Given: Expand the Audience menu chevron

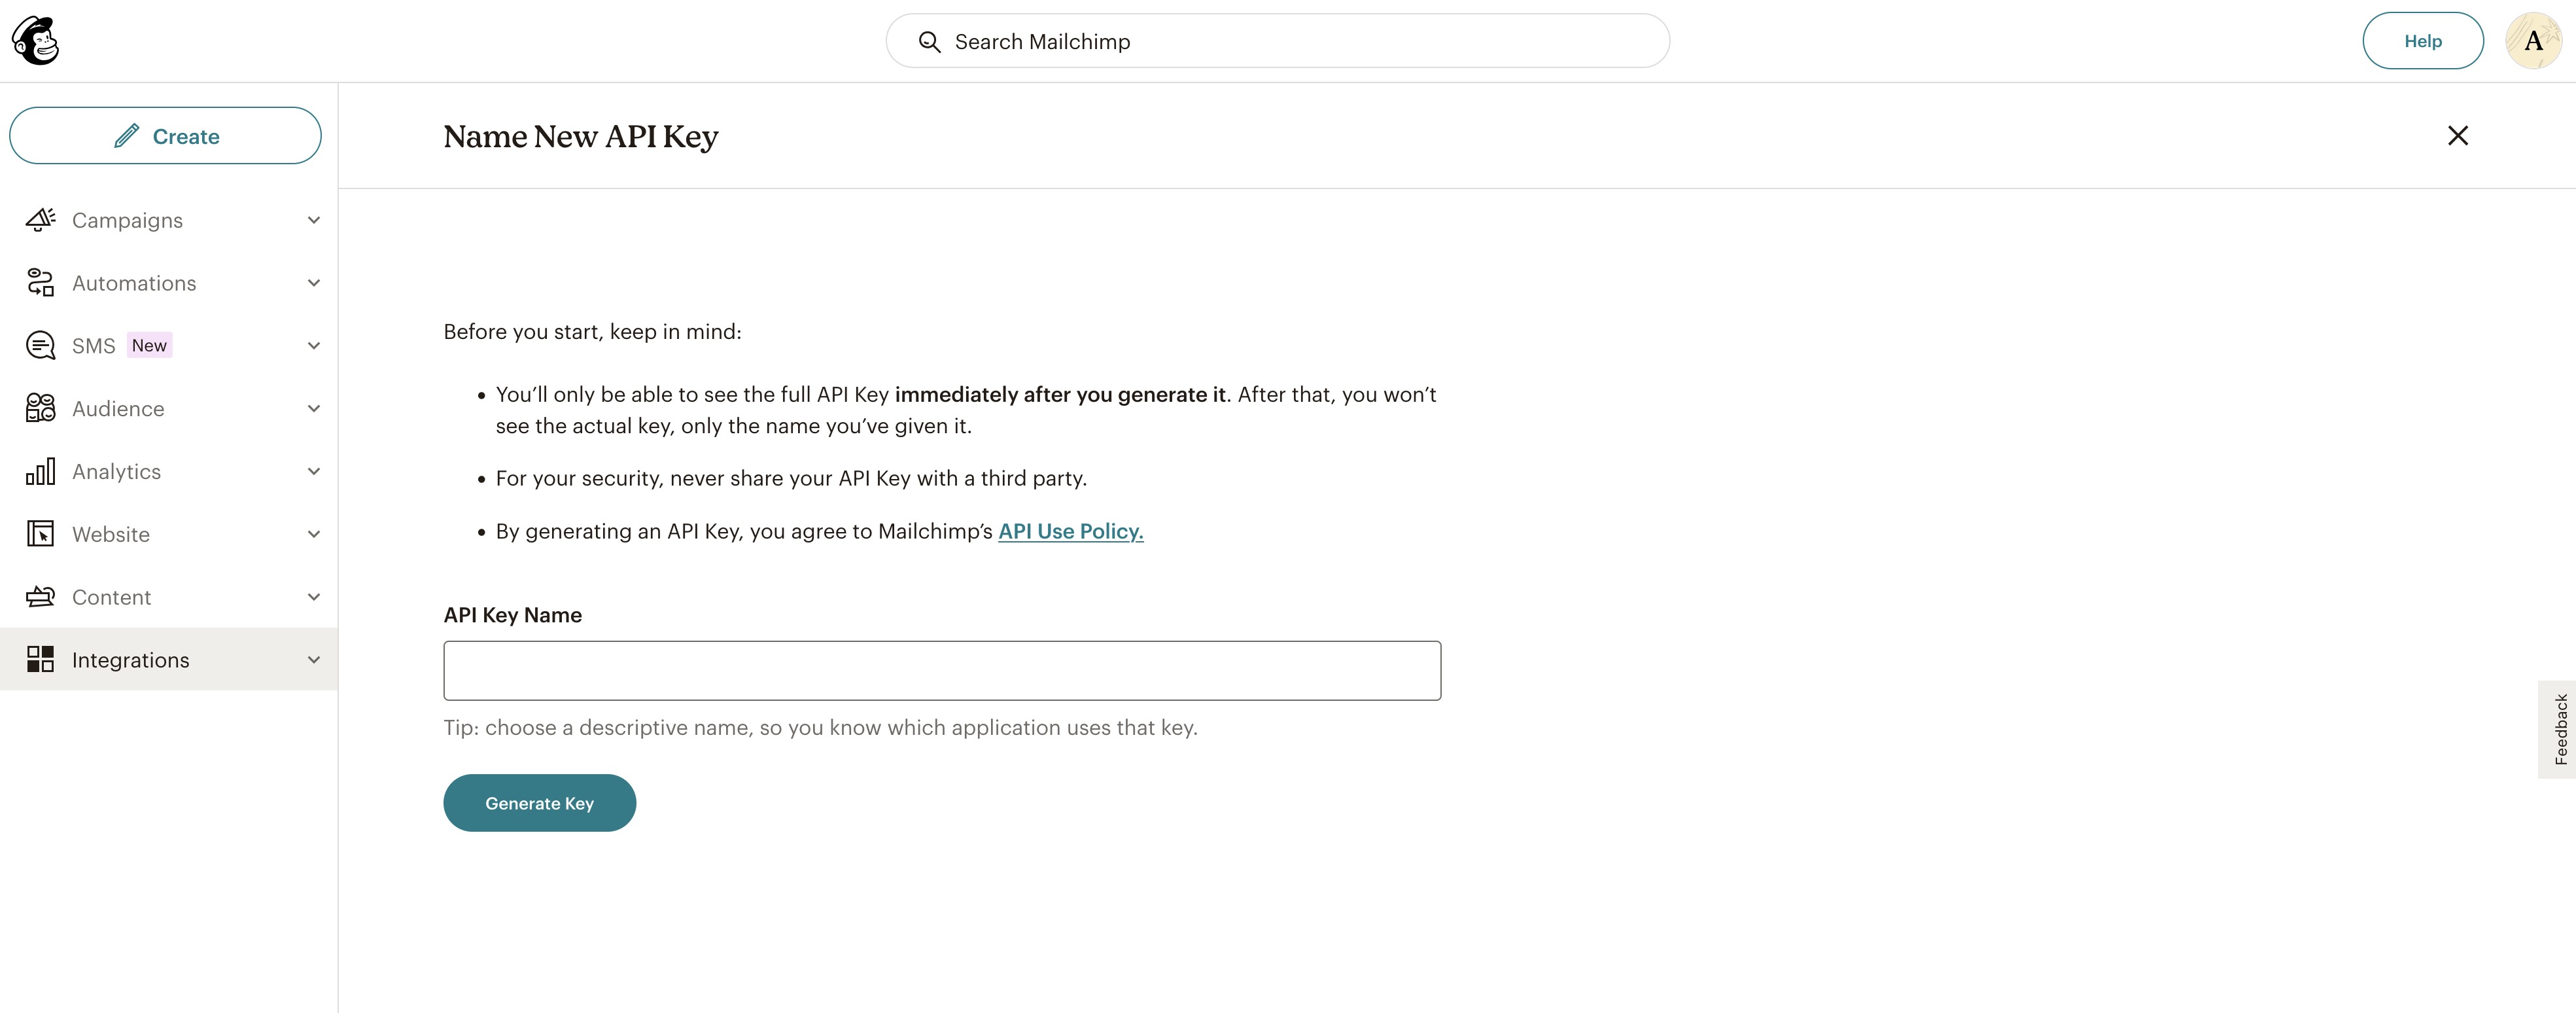Looking at the screenshot, I should click(x=314, y=408).
